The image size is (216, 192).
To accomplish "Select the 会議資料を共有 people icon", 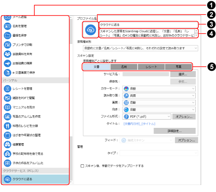I will 7,54.
